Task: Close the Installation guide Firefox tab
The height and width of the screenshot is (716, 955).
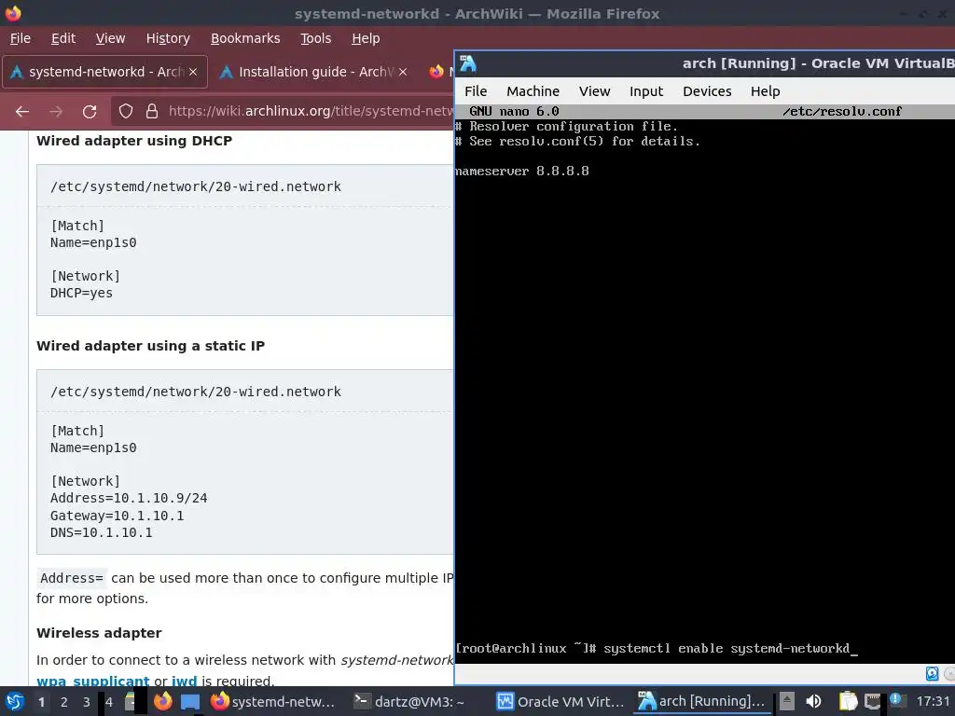Action: (x=403, y=72)
